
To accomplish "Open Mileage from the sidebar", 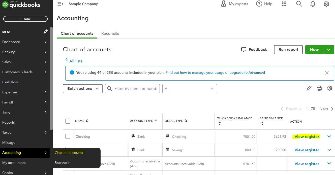I will (9, 143).
